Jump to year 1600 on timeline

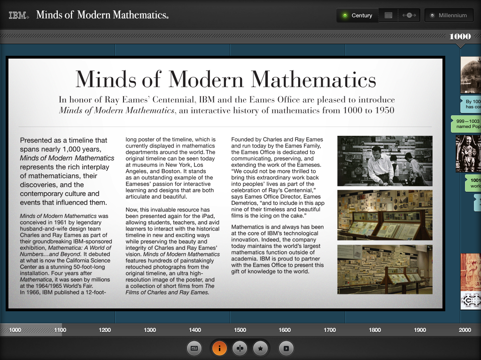click(285, 330)
